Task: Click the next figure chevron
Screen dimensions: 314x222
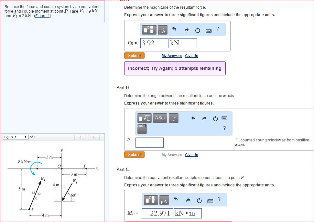Action: point(93,137)
